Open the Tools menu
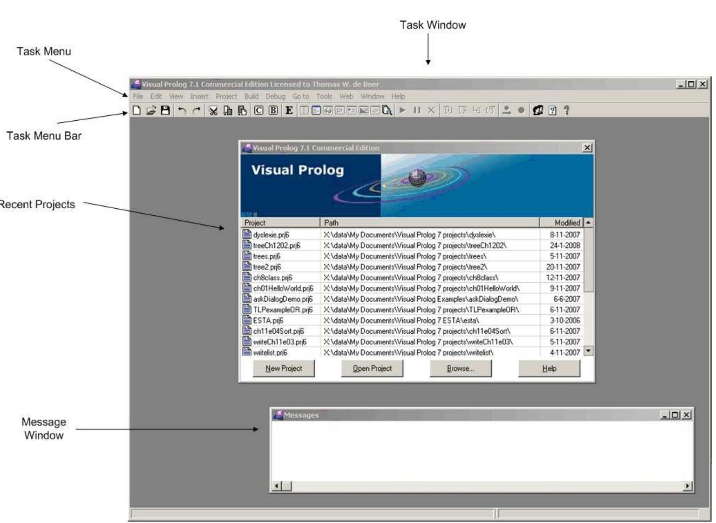The height and width of the screenshot is (523, 716). (x=324, y=96)
